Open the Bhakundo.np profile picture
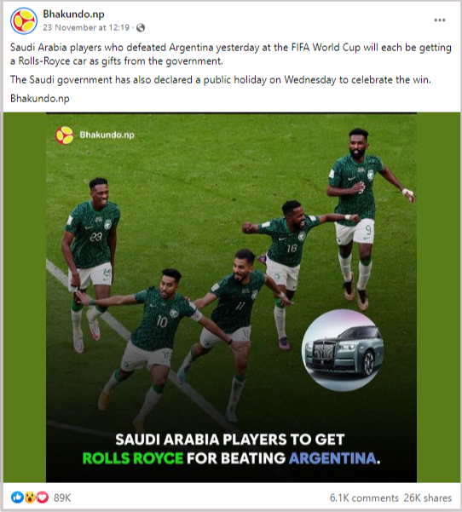 [24, 20]
